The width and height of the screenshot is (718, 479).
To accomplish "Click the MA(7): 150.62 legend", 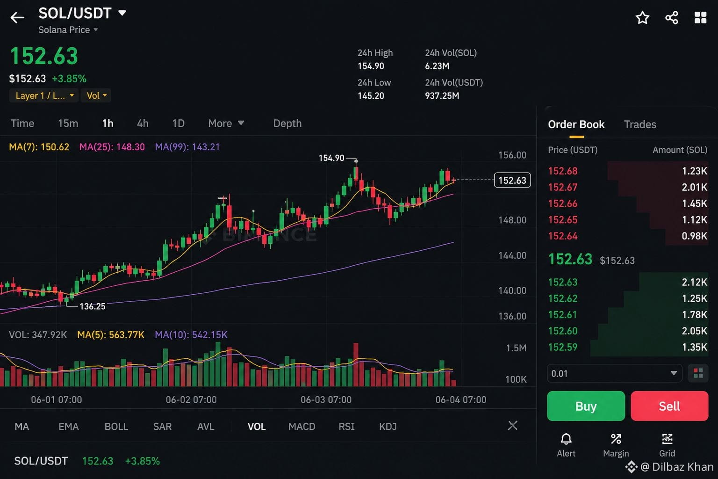I will point(39,147).
